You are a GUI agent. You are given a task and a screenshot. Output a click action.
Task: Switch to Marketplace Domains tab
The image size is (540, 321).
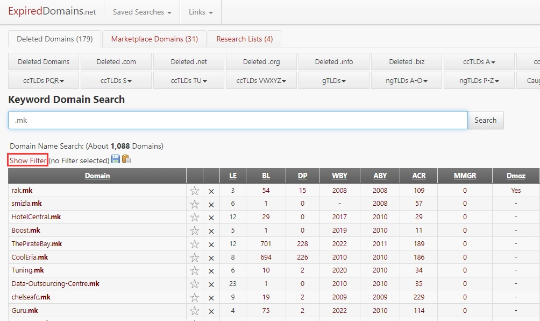tap(154, 39)
